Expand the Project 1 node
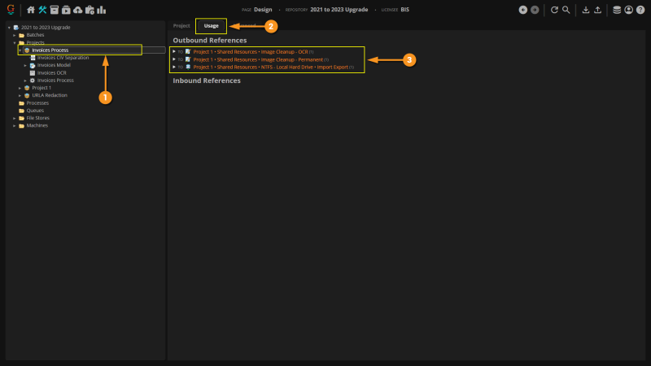The width and height of the screenshot is (651, 366). tap(20, 88)
